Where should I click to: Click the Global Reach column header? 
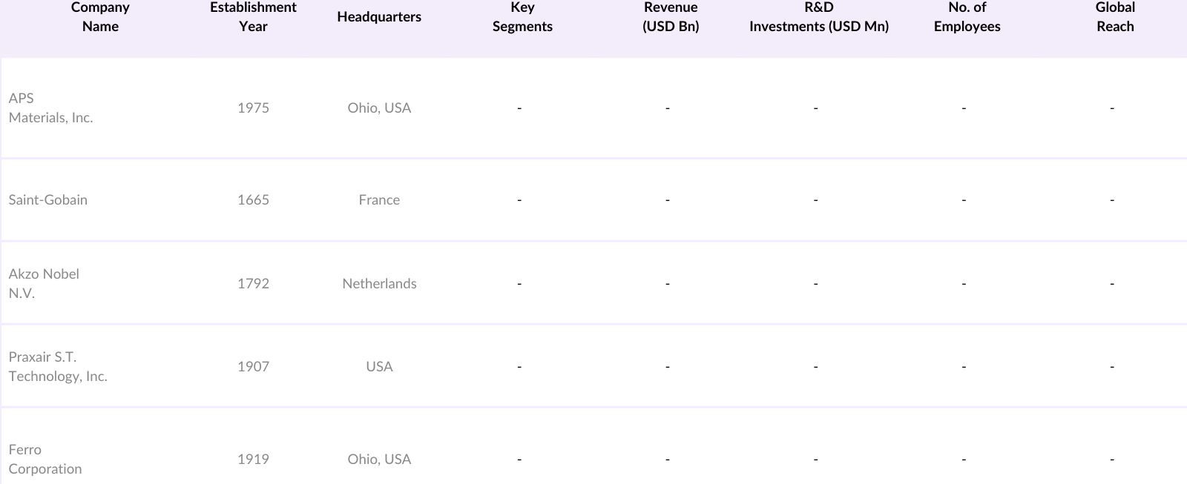[1115, 17]
